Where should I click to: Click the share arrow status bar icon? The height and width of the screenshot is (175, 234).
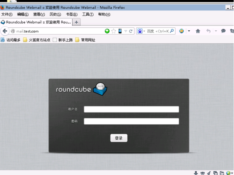click(x=222, y=173)
